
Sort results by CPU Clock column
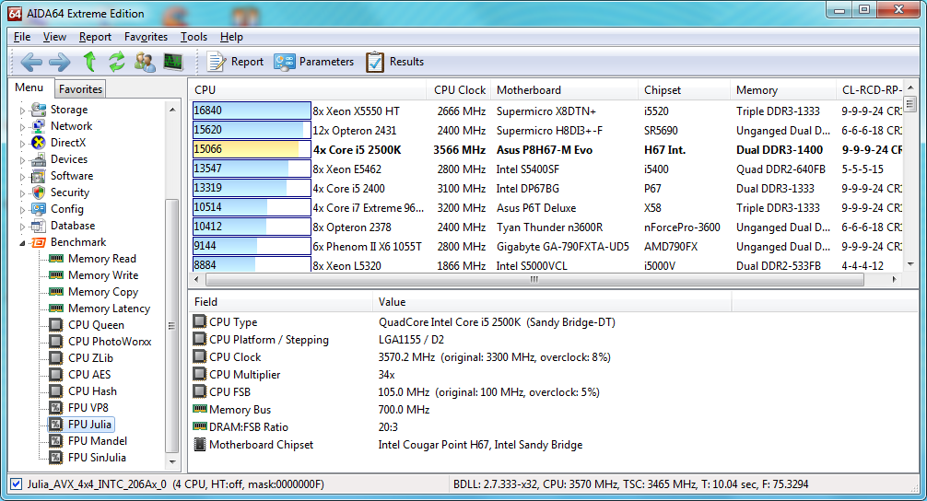coord(459,90)
